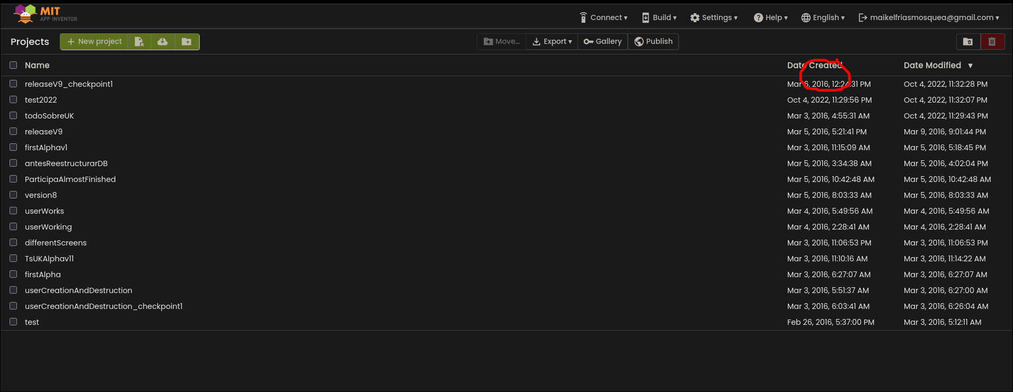
Task: Click the Publish globe button
Action: tap(653, 41)
